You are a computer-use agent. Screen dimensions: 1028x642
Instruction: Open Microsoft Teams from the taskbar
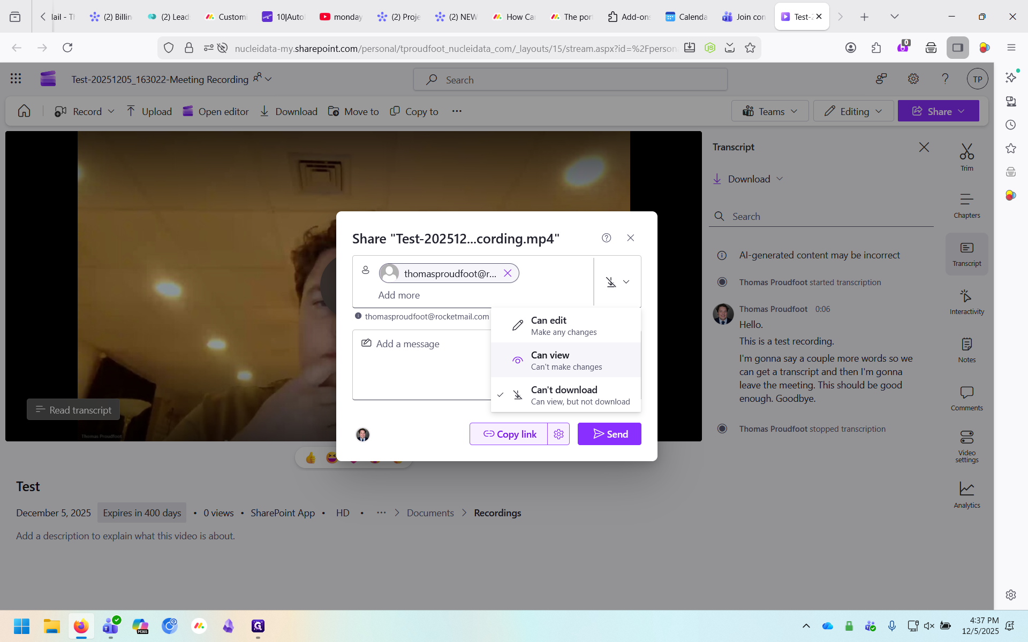click(x=111, y=625)
